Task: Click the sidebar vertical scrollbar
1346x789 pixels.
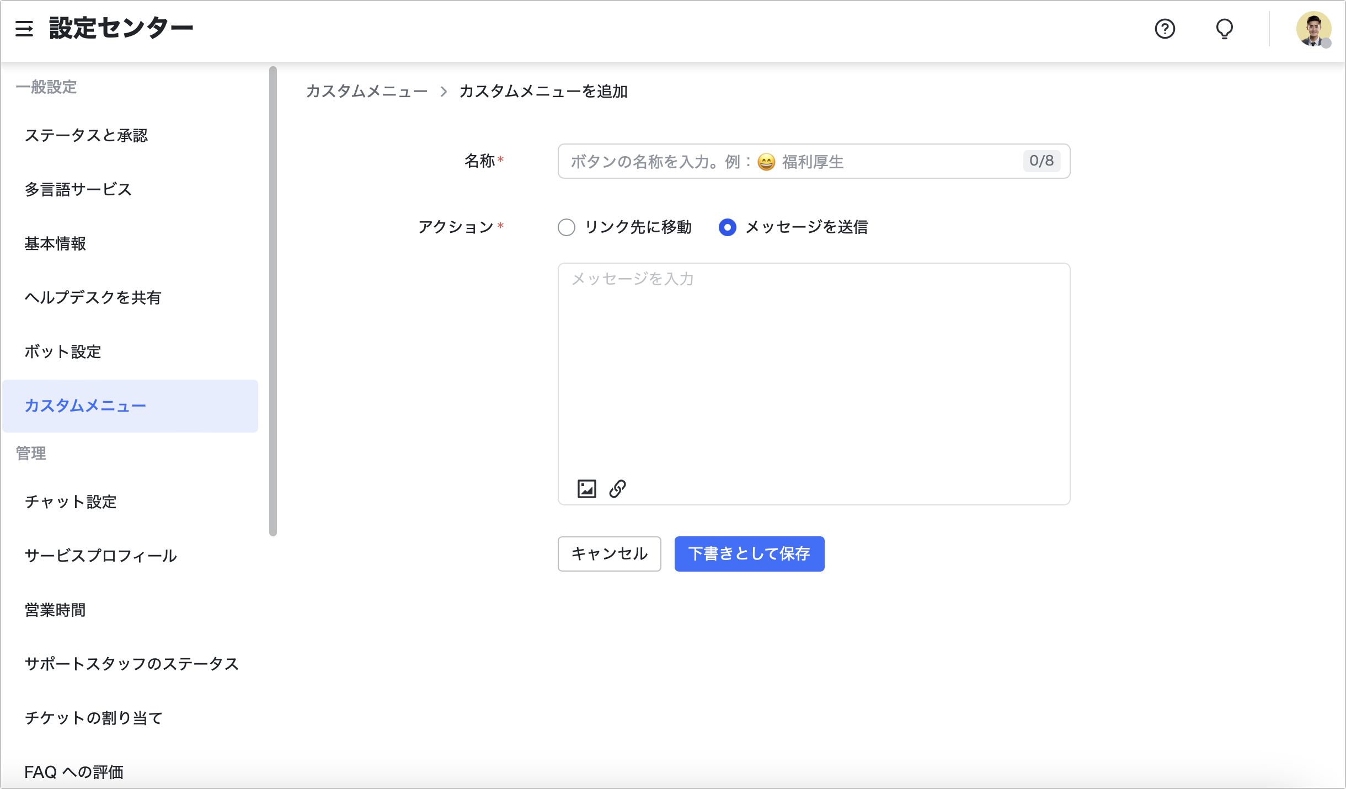Action: pos(273,301)
